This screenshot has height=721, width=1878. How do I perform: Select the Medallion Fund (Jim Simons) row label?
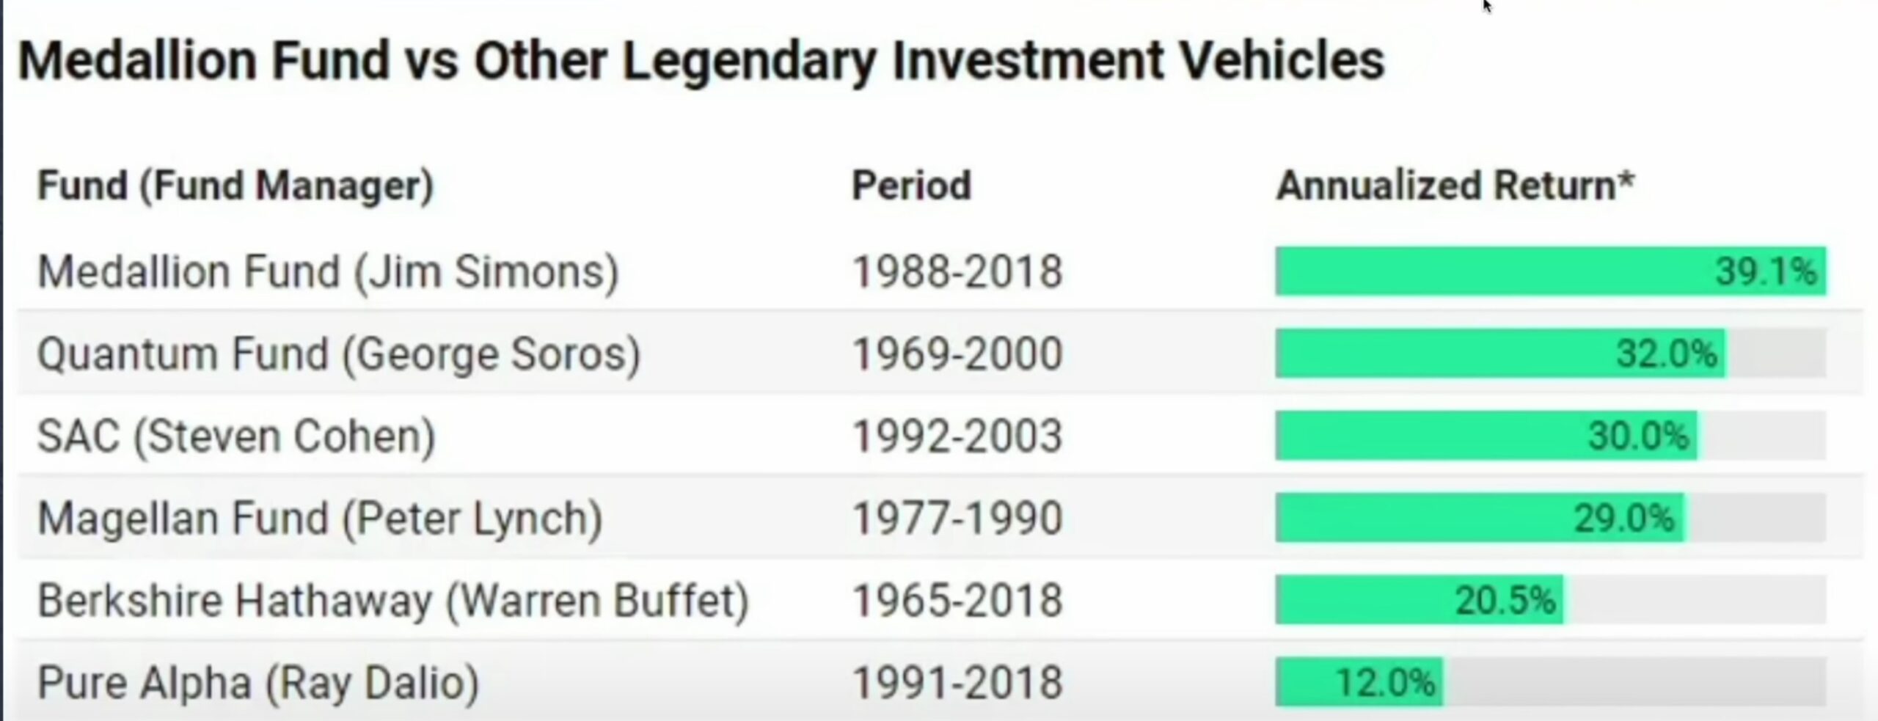tap(328, 272)
